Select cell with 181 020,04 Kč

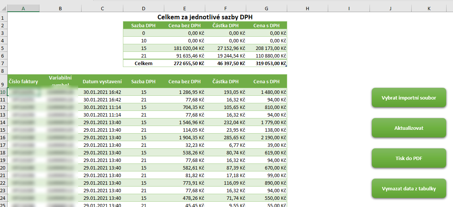(x=185, y=48)
